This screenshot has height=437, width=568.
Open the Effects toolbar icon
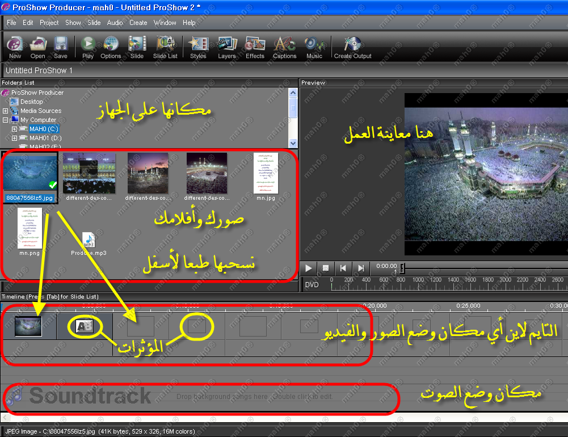click(x=255, y=45)
